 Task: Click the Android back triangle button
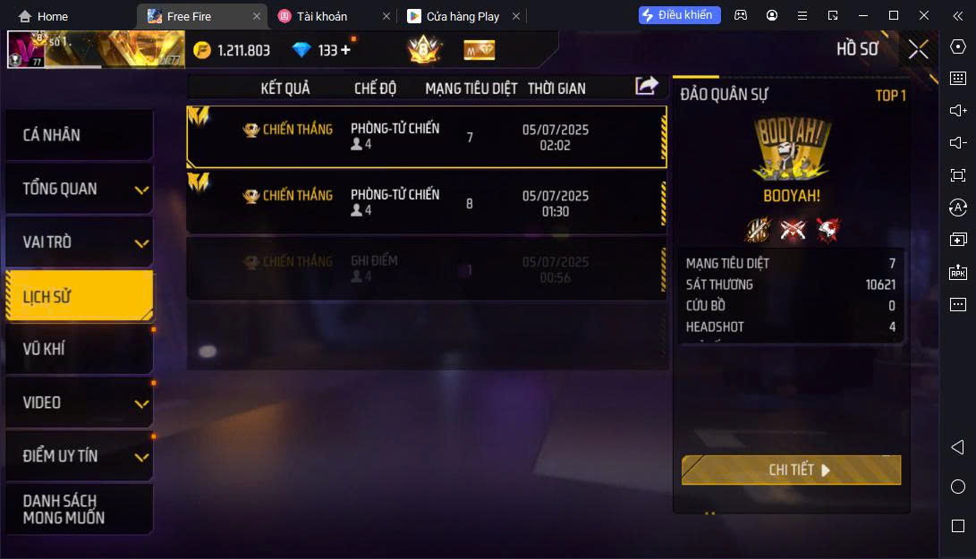pos(958,447)
